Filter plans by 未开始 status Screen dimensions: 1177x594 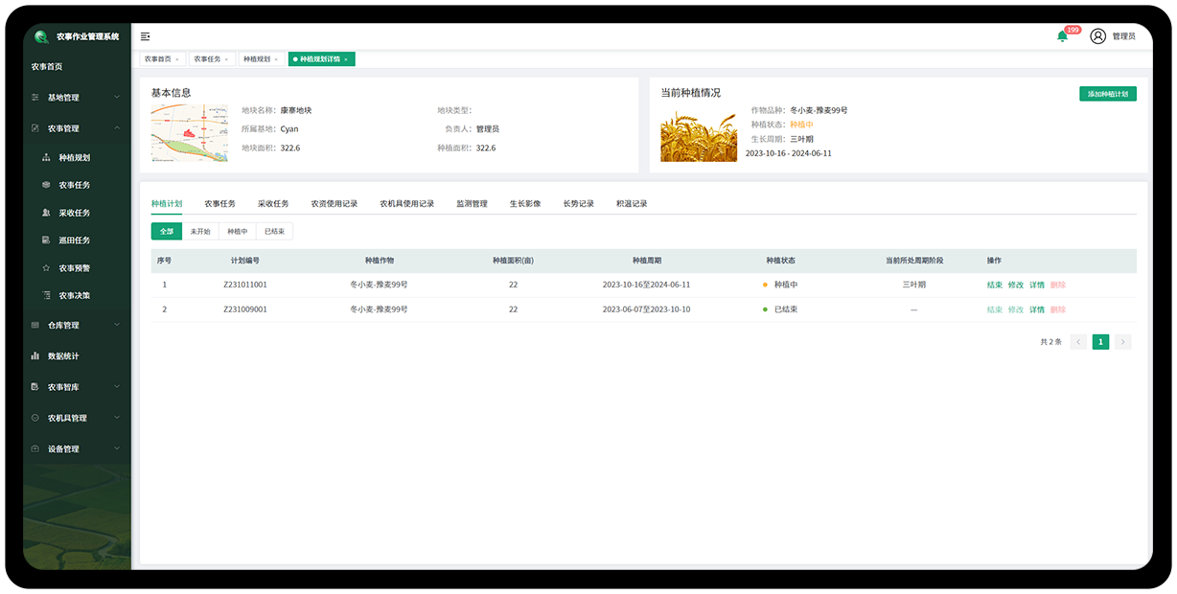tap(200, 232)
